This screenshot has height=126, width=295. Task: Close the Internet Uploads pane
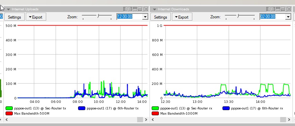(146, 9)
